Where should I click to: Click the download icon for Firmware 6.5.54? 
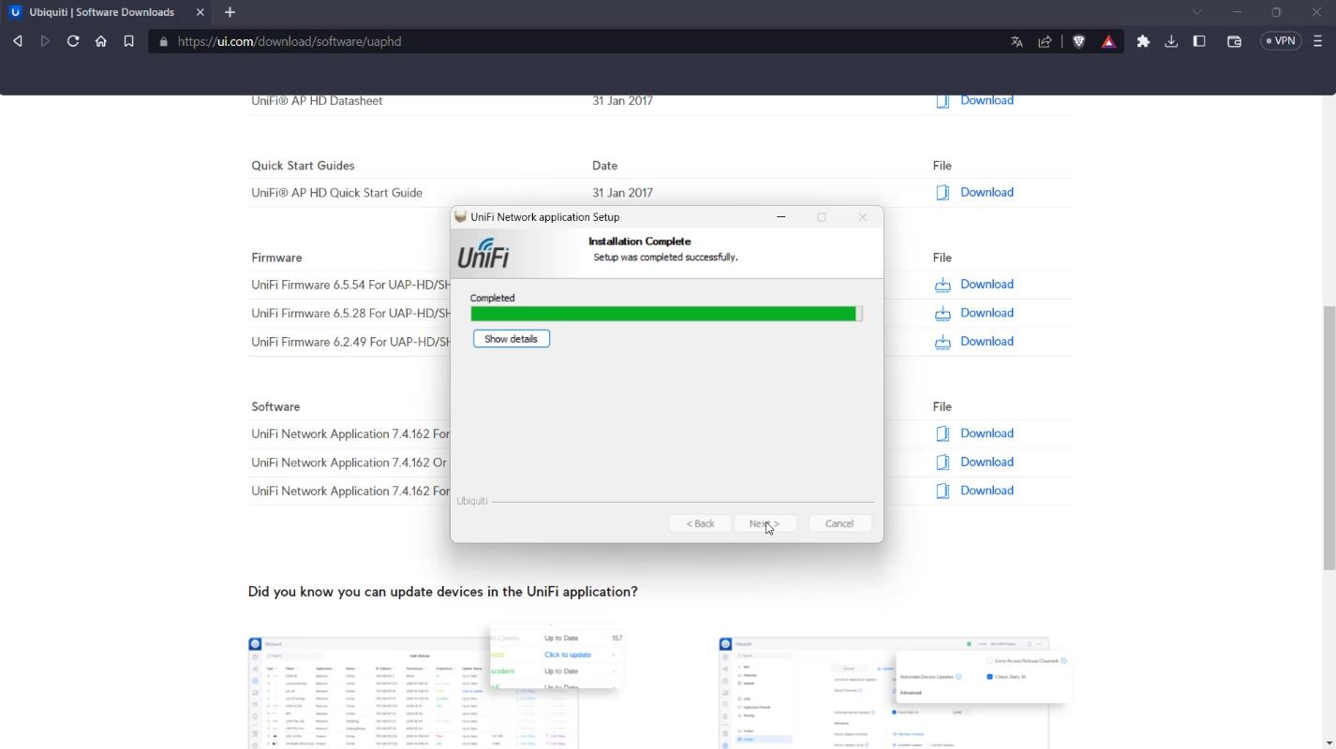(943, 285)
